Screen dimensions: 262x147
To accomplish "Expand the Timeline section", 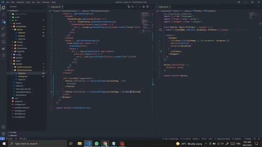I will (13, 136).
